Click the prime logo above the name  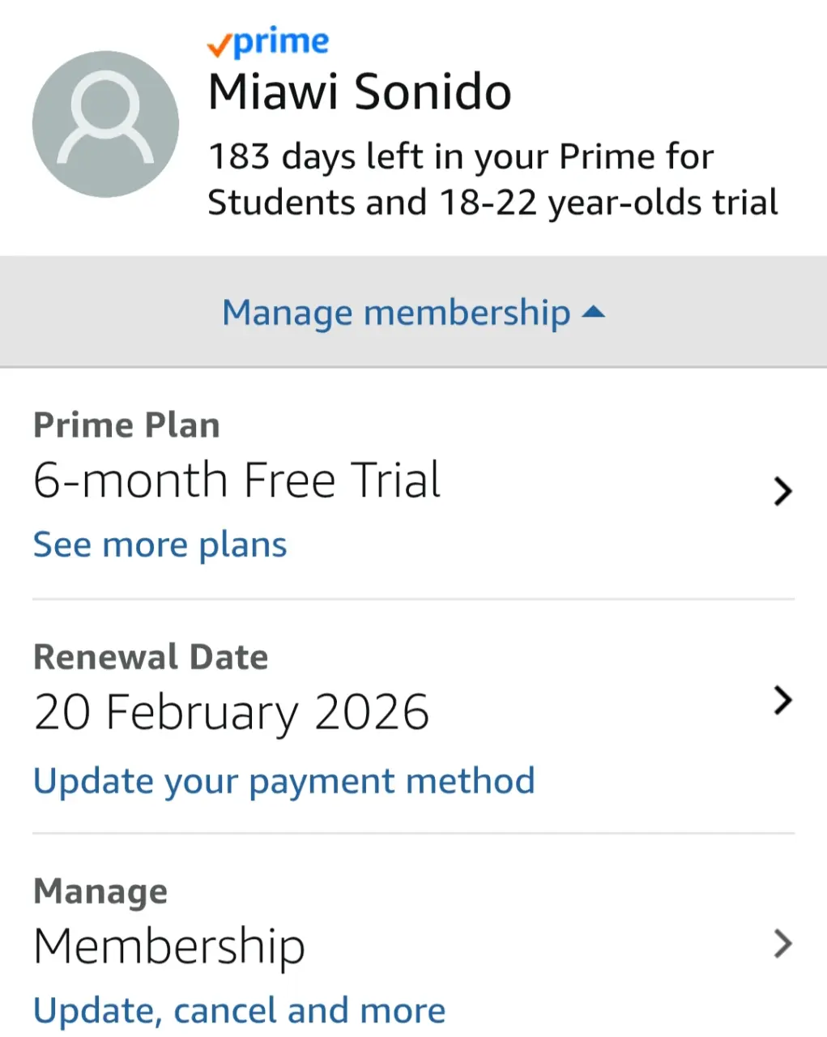[x=268, y=43]
